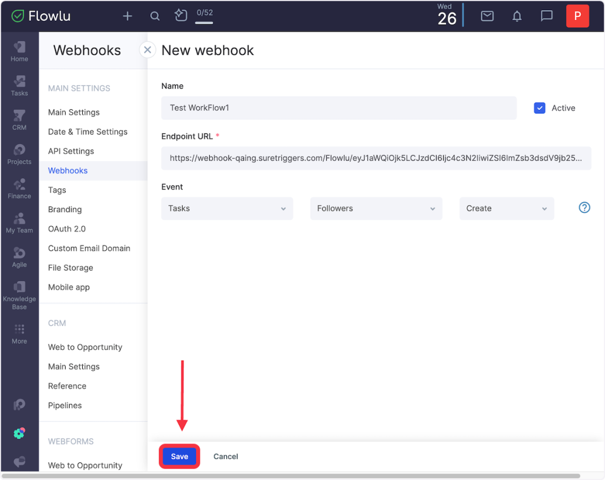This screenshot has width=605, height=480.
Task: Open the Create action dropdown
Action: click(x=506, y=208)
